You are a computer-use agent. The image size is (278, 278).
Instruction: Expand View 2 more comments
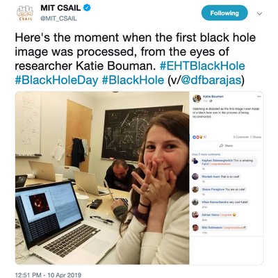(206, 154)
